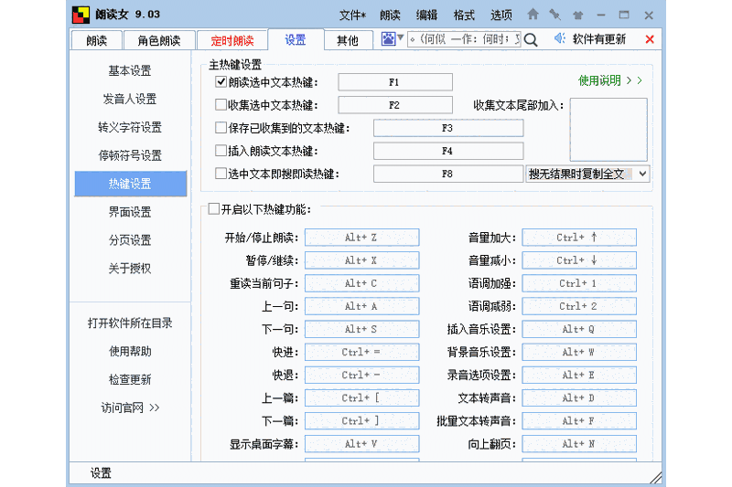The height and width of the screenshot is (487, 732).
Task: Uncheck 朗读选中文本热键 checkbox
Action: point(221,82)
